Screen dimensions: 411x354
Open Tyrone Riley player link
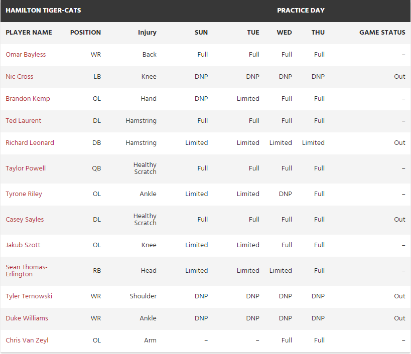[x=24, y=194]
